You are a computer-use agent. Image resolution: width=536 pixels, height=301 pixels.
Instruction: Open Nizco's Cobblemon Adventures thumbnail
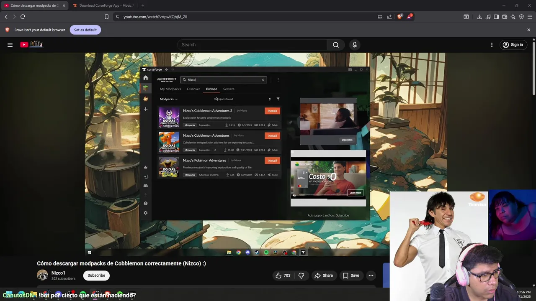[x=169, y=142]
